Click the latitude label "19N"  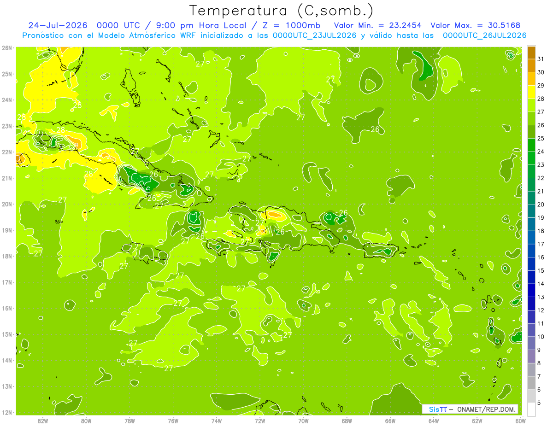point(7,230)
